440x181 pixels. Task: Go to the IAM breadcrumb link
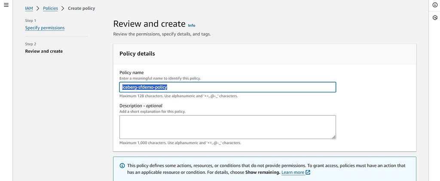point(29,9)
